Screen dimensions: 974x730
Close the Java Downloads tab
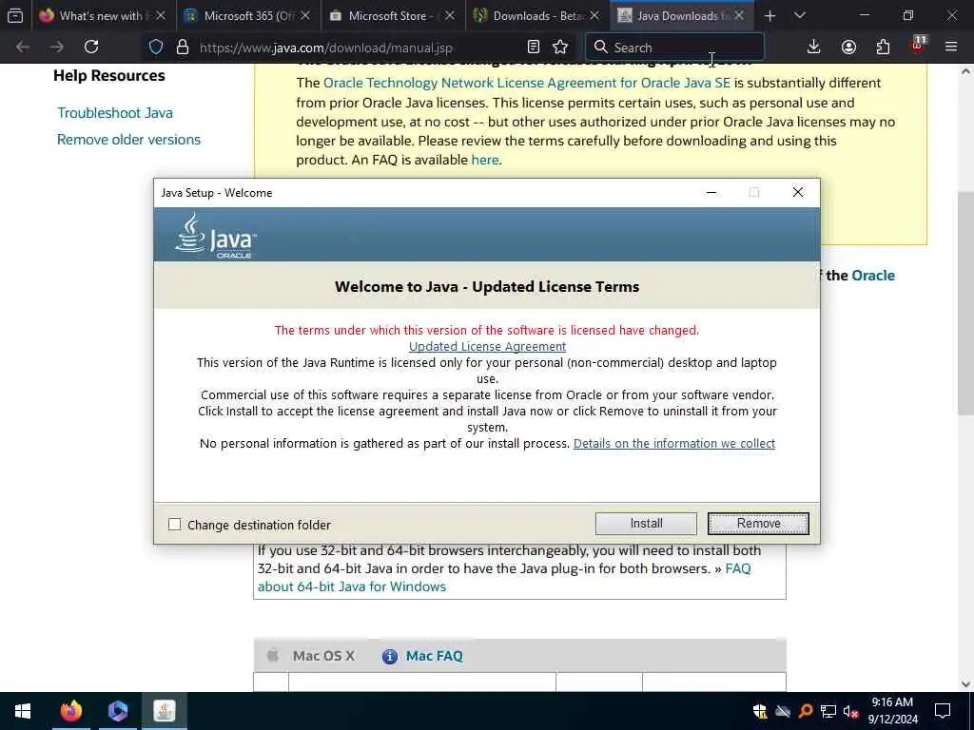click(x=738, y=16)
